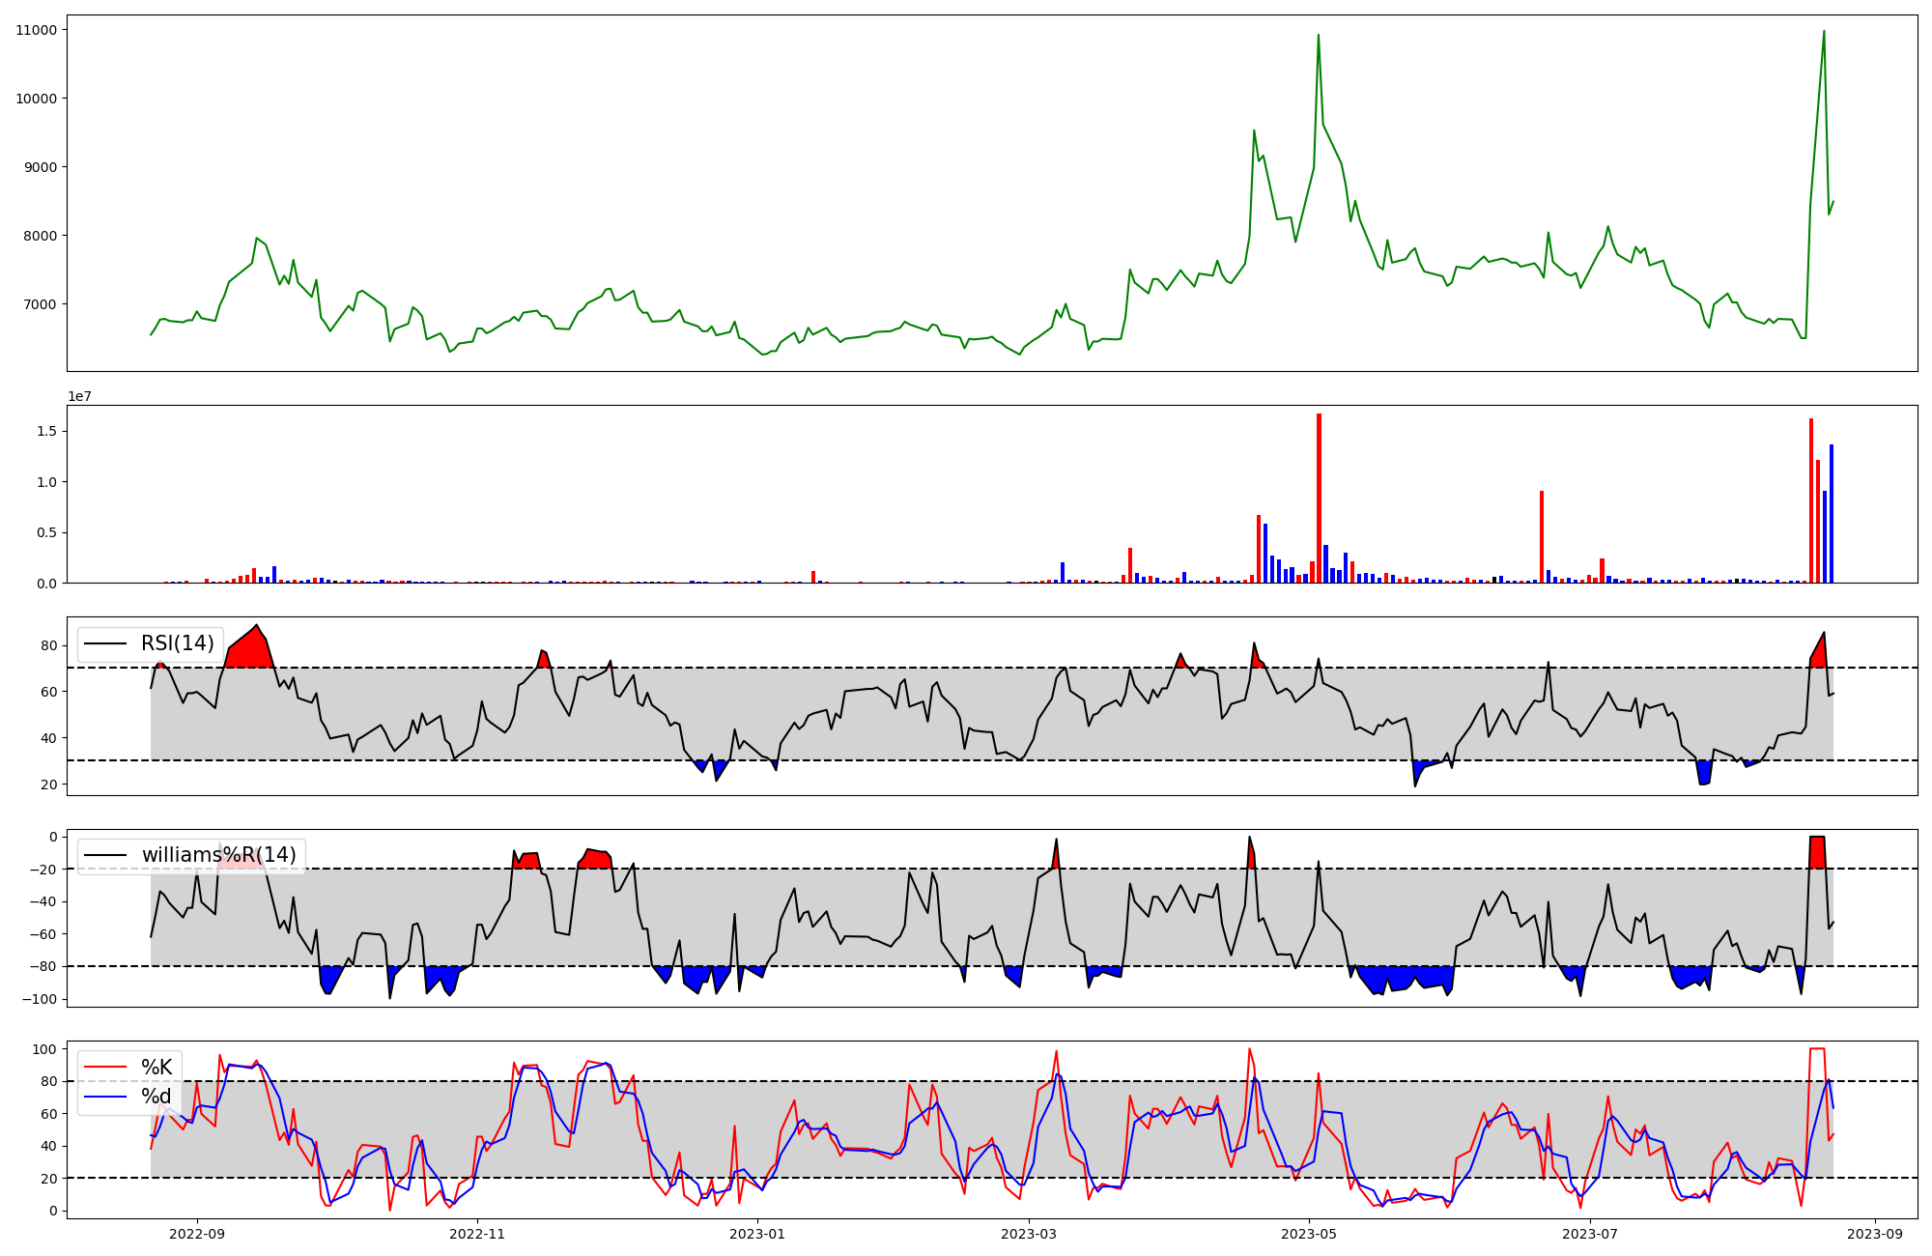Click the tall blue volume bar at far right
The width and height of the screenshot is (1932, 1256).
point(1831,512)
